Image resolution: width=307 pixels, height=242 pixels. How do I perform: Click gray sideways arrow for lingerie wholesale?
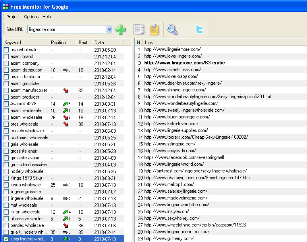pyautogui.click(x=65, y=199)
